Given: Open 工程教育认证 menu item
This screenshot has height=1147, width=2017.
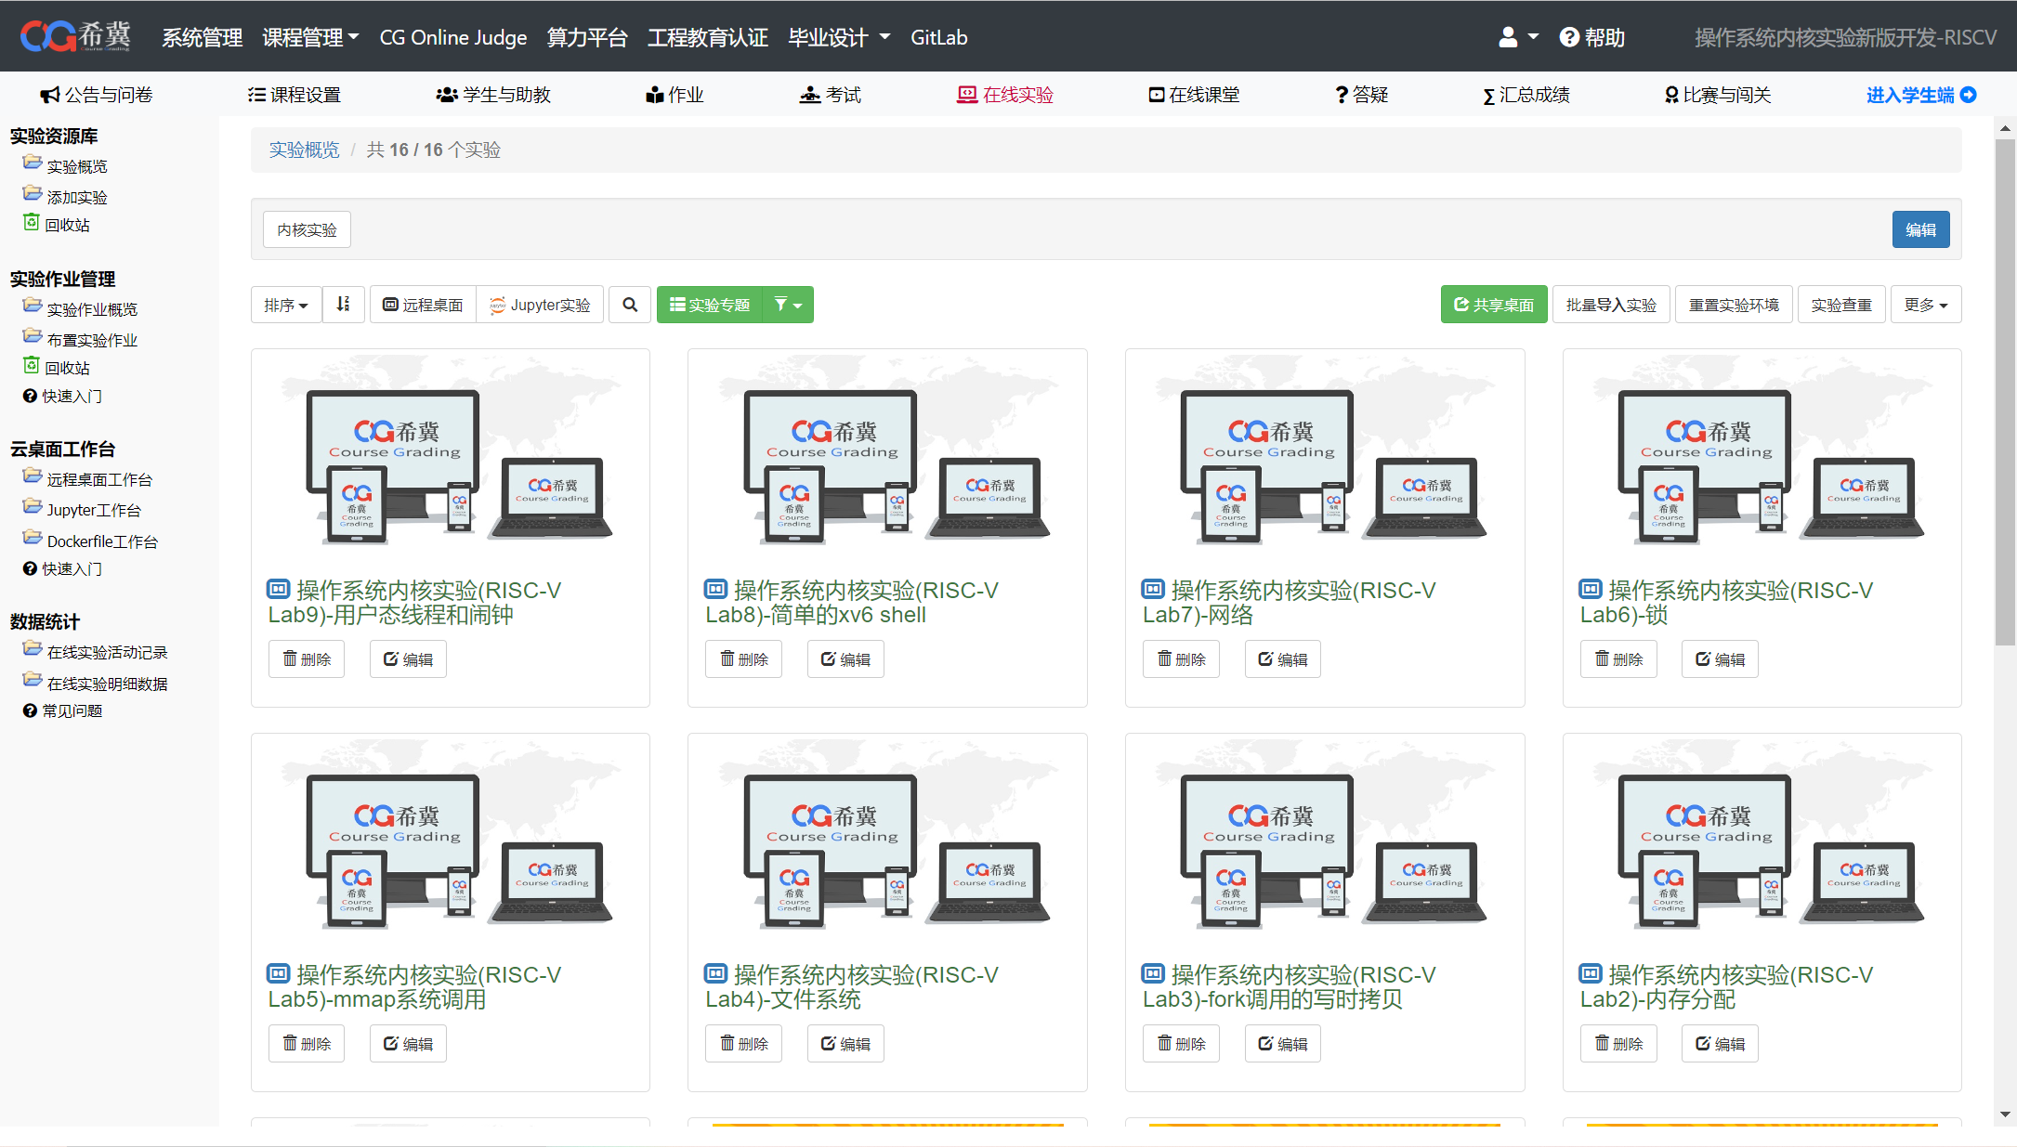Looking at the screenshot, I should [708, 37].
